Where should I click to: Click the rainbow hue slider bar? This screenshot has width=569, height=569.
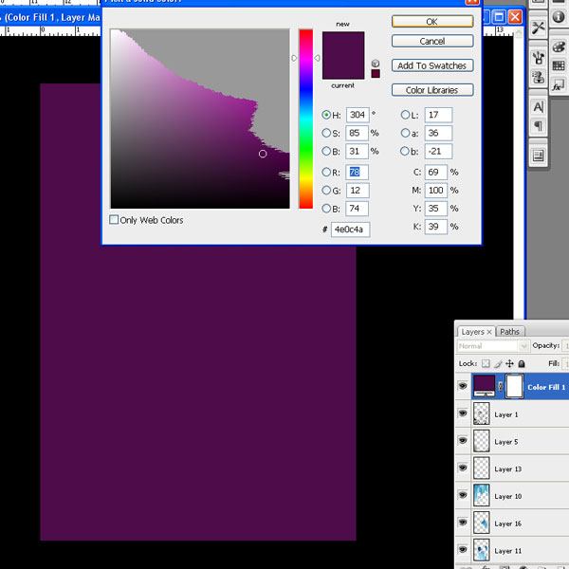(x=305, y=119)
